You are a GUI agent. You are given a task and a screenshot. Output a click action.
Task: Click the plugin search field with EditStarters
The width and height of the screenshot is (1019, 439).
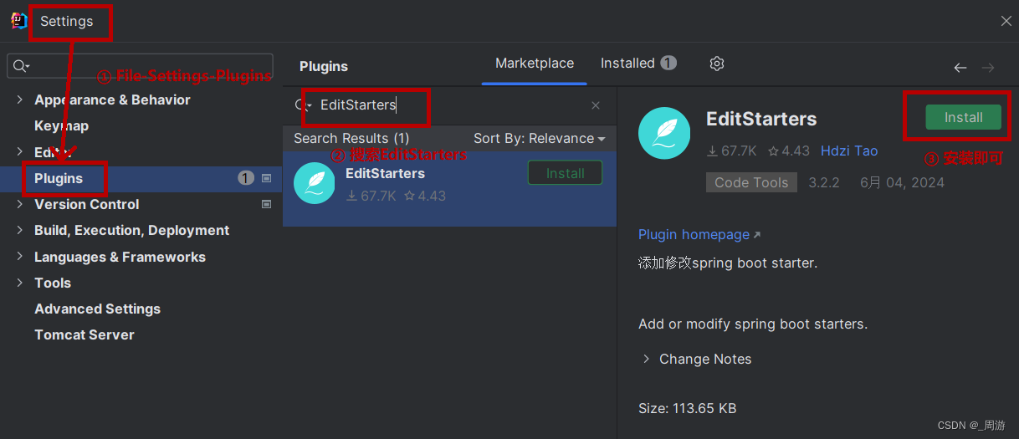(448, 105)
